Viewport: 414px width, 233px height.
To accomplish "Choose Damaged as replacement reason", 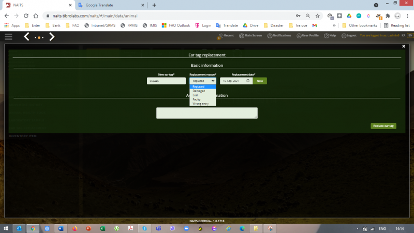I will (202, 91).
